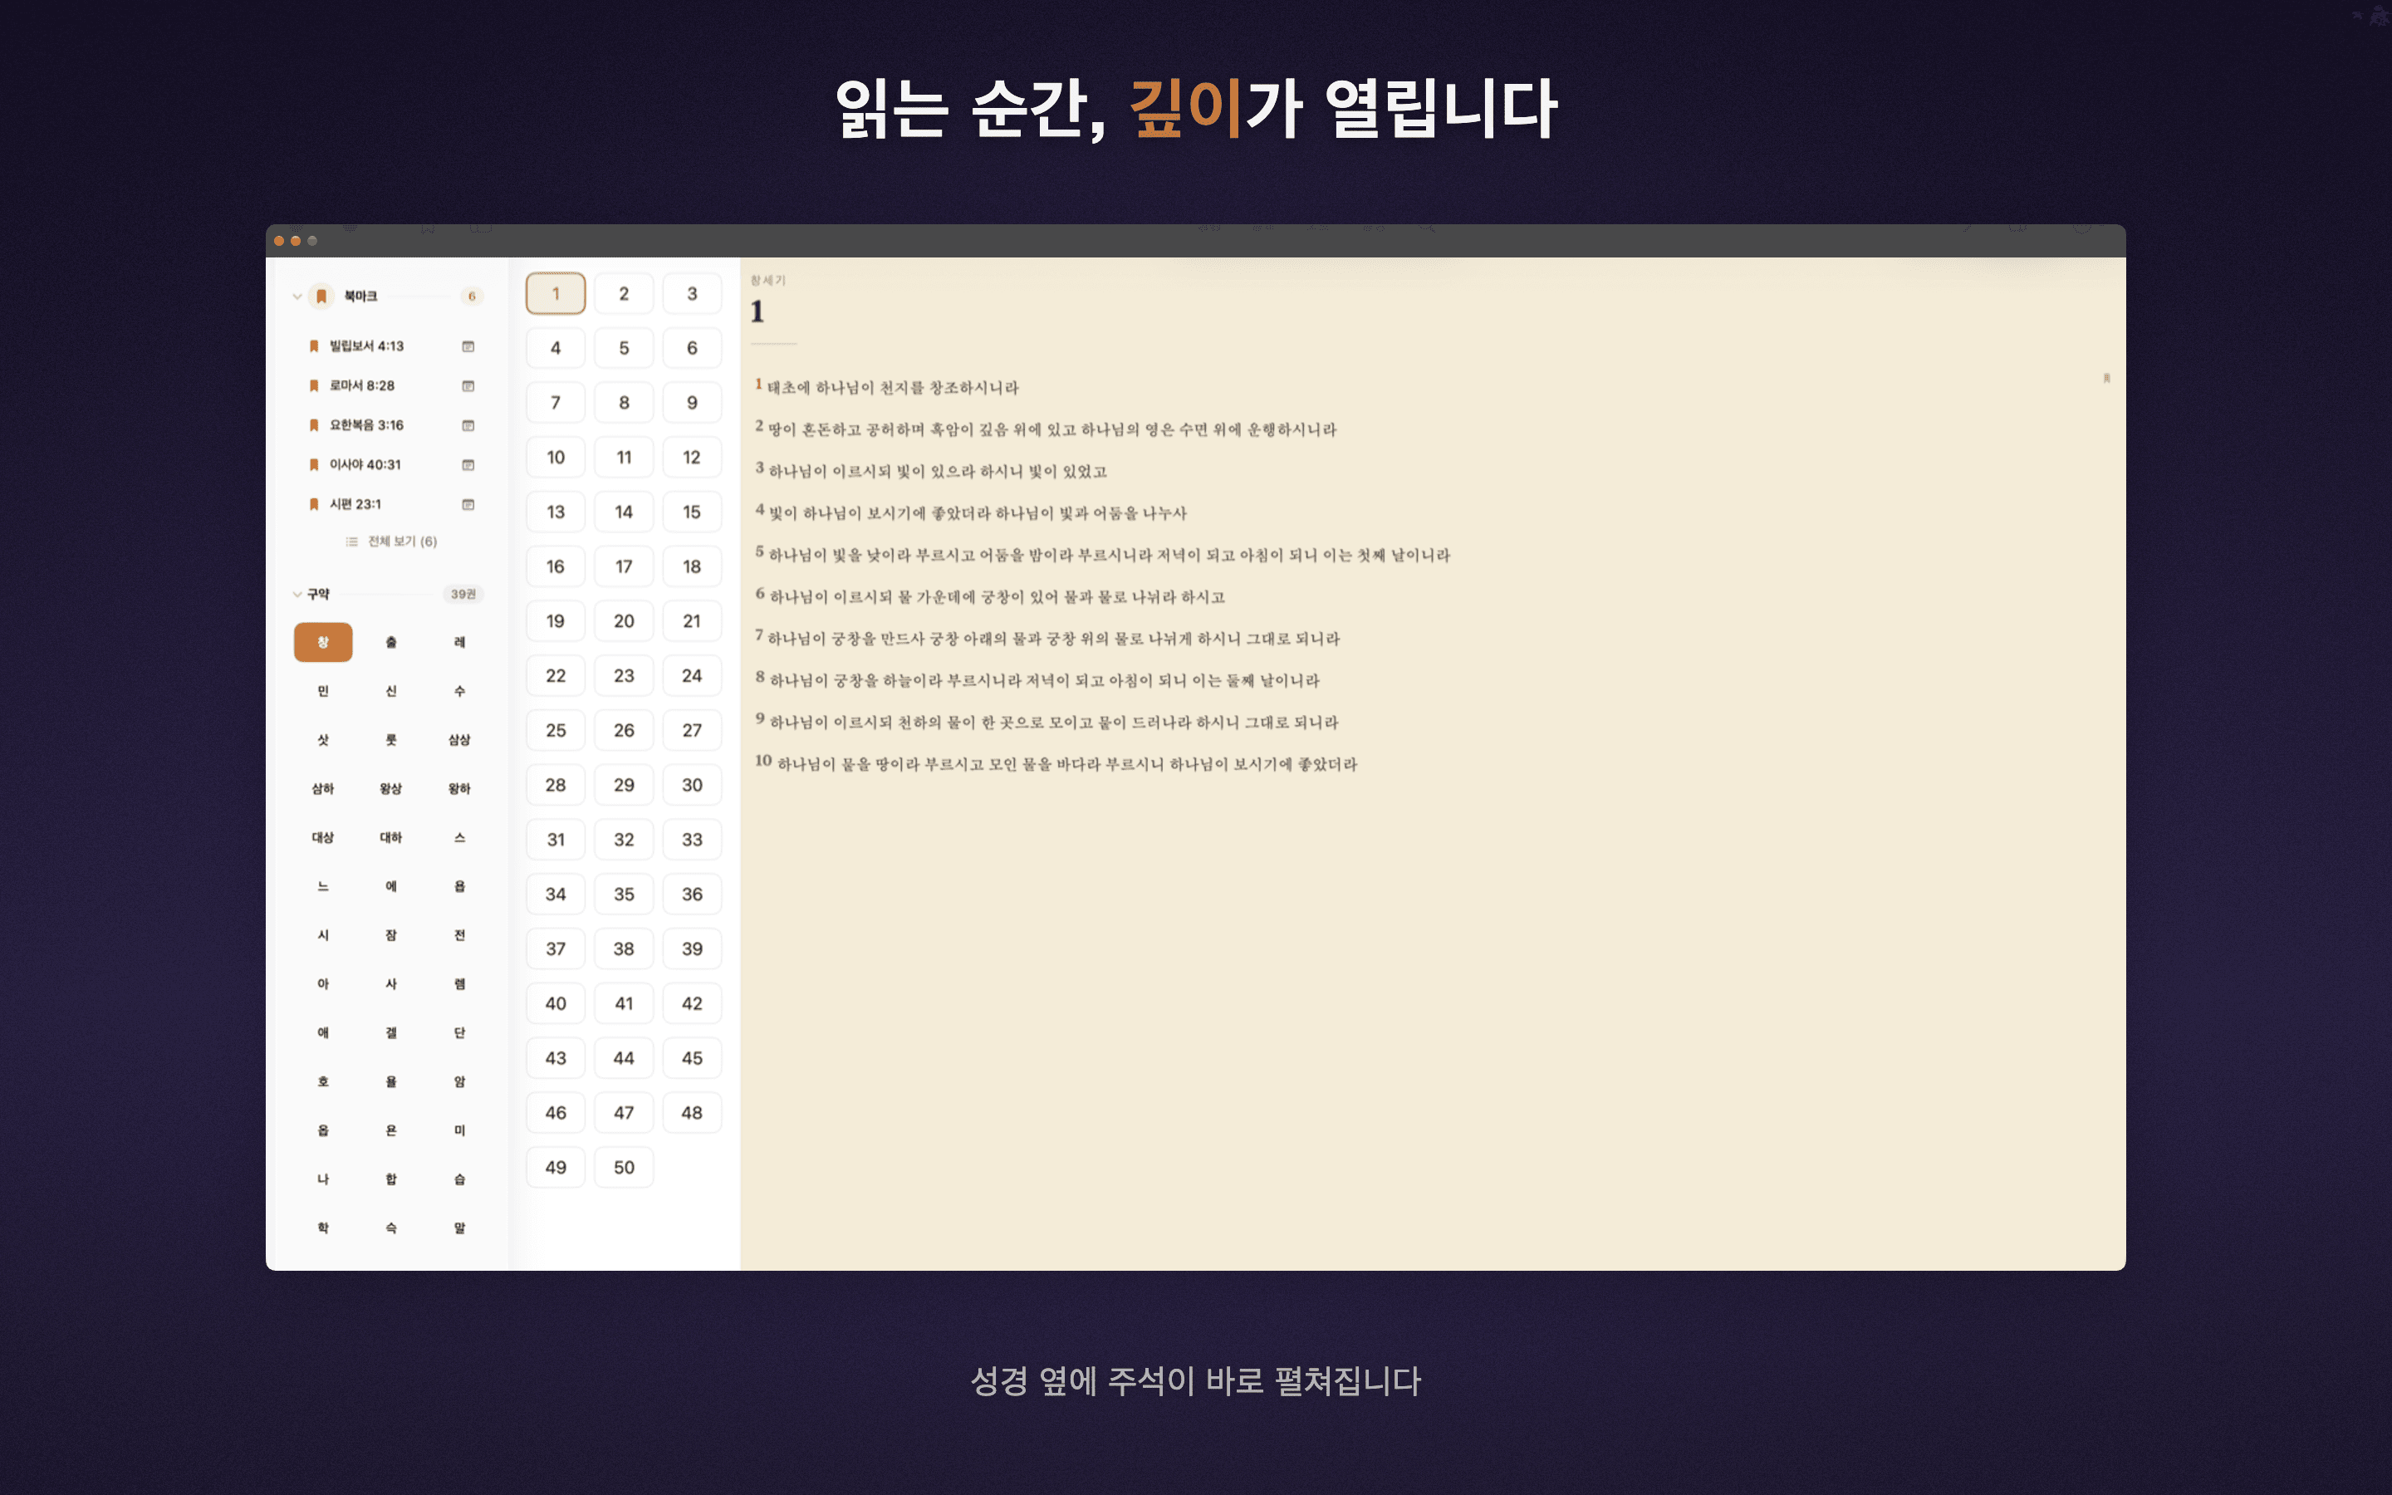
Task: Click the note icon beside 로마서 8:28
Action: 468,385
